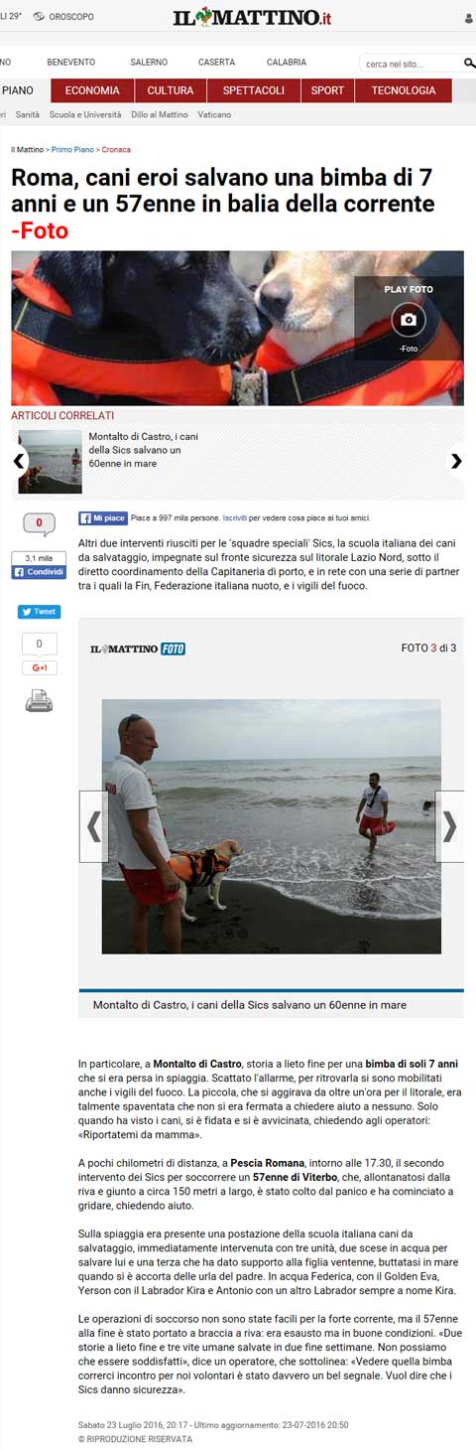The image size is (476, 1450).
Task: Click the Google +1 button
Action: click(39, 668)
